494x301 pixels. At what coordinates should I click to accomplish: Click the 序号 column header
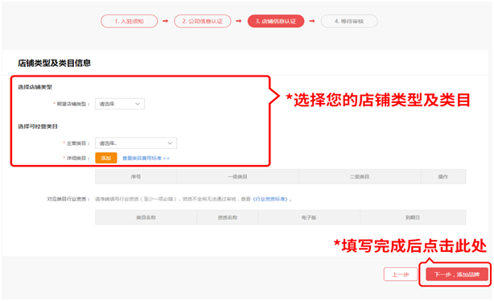click(x=136, y=177)
